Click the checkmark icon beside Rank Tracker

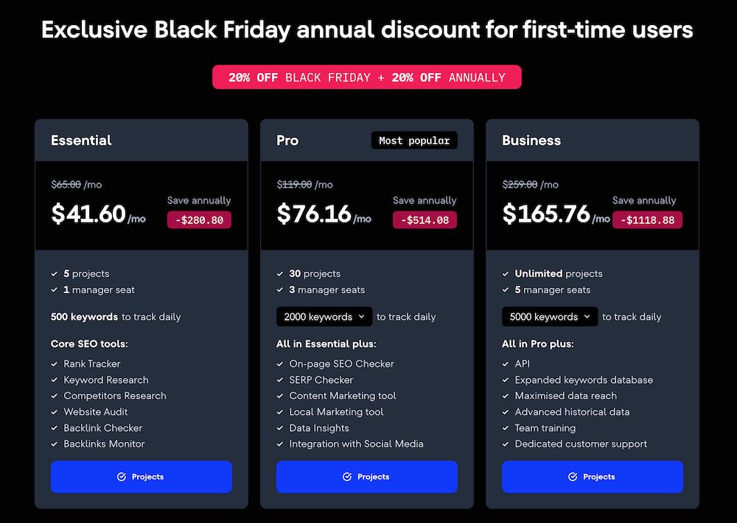[x=55, y=364]
